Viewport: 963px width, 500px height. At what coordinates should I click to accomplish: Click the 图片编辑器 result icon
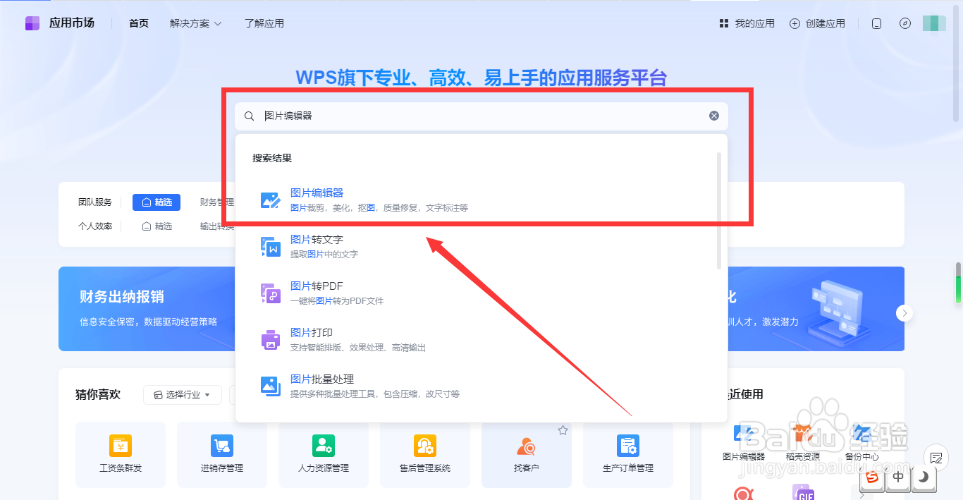(271, 200)
